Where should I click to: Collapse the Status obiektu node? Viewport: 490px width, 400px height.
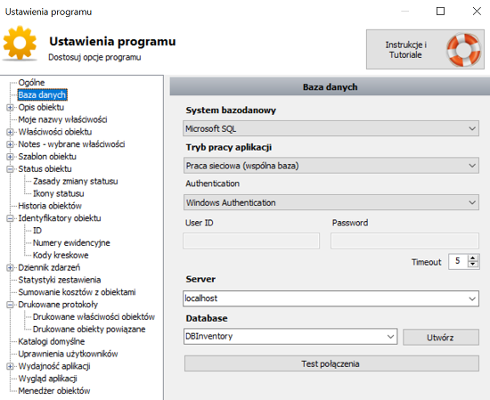tap(10, 169)
